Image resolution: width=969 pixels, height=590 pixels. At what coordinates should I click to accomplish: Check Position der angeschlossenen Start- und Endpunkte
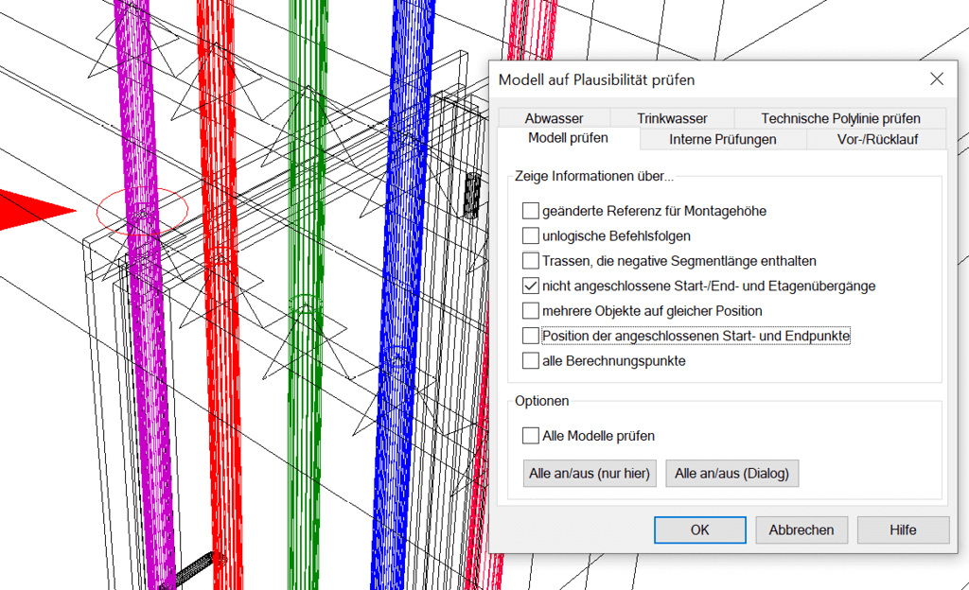click(x=531, y=336)
